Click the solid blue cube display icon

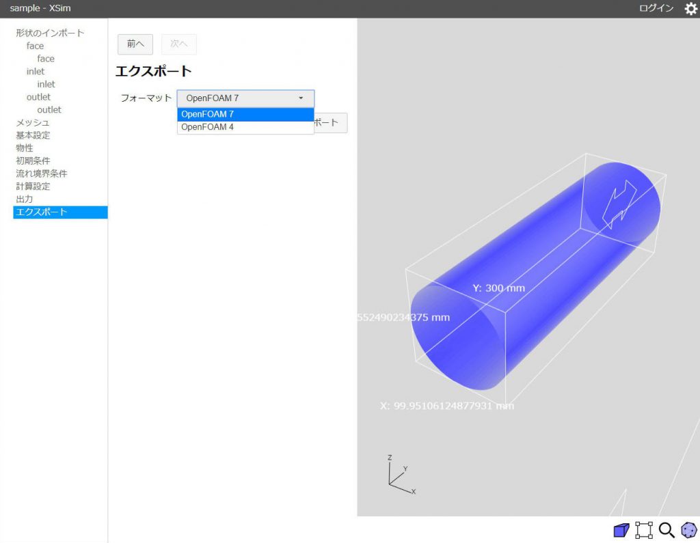[621, 530]
